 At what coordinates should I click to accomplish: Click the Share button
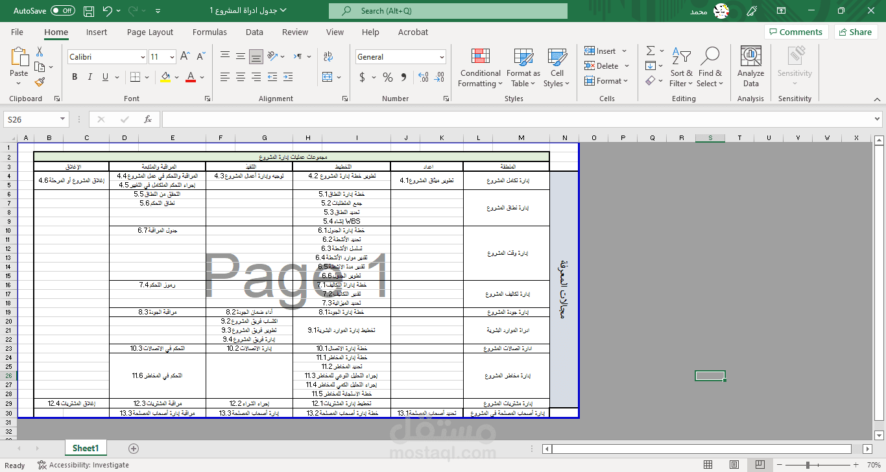tap(855, 31)
